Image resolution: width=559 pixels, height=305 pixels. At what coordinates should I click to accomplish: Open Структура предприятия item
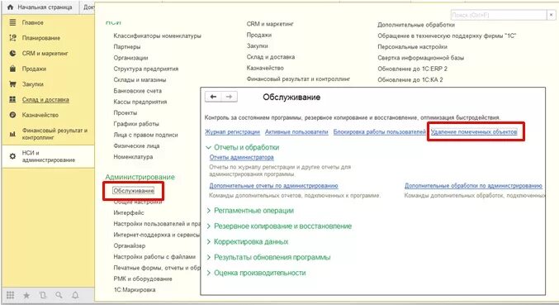146,69
